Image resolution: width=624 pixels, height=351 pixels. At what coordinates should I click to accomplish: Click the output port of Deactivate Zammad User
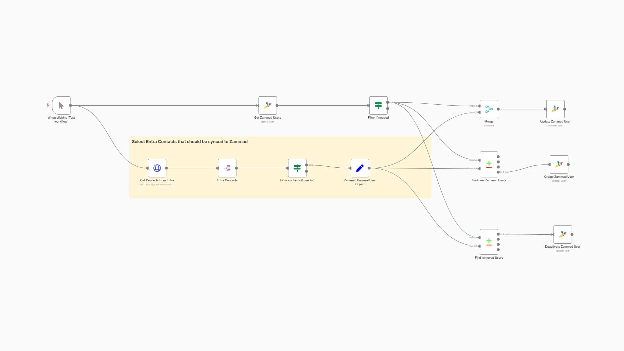572,234
